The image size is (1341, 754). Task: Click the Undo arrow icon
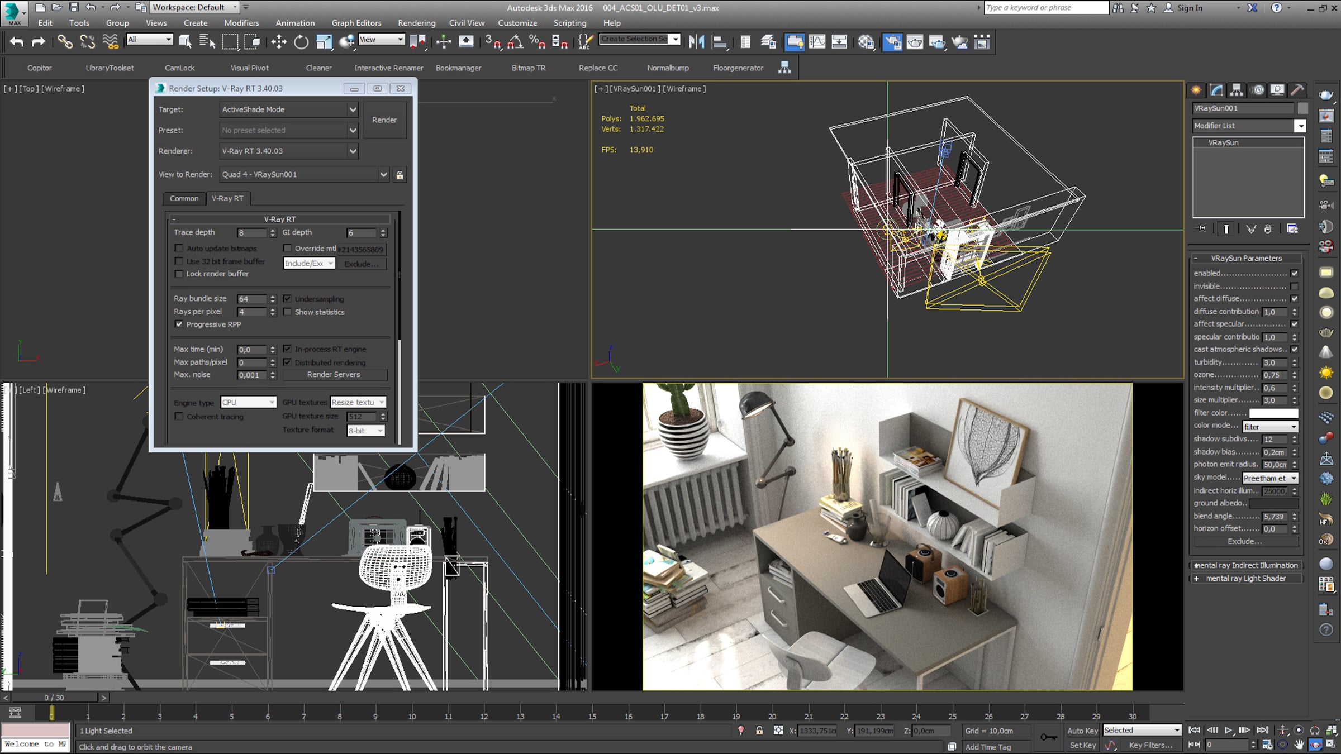coord(17,42)
